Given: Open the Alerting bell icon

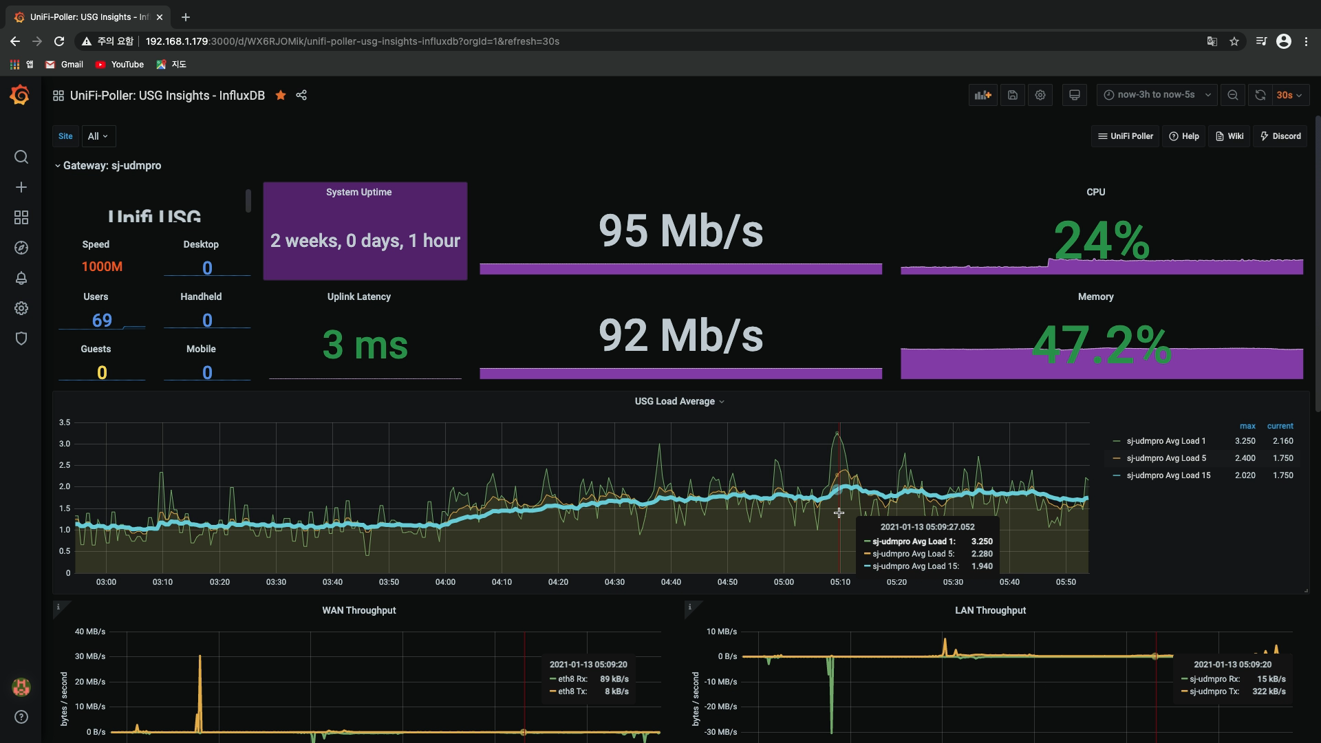Looking at the screenshot, I should 21,278.
